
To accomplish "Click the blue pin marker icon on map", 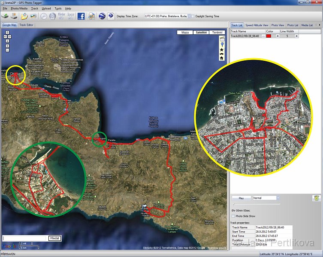I will pyautogui.click(x=222, y=45).
